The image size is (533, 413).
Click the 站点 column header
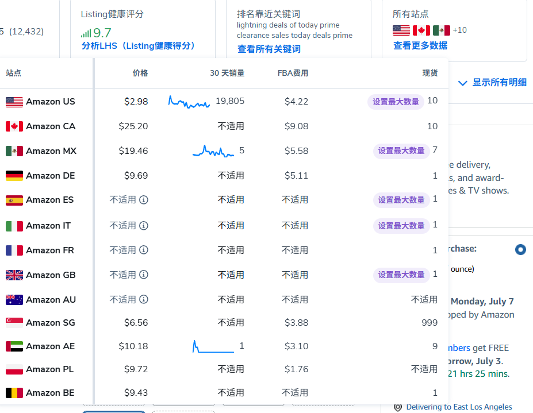(14, 73)
